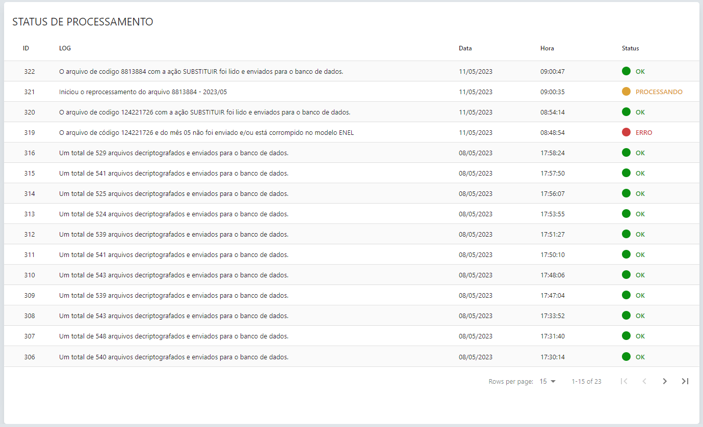The width and height of the screenshot is (703, 427).
Task: Click the Status column header
Action: [x=630, y=48]
